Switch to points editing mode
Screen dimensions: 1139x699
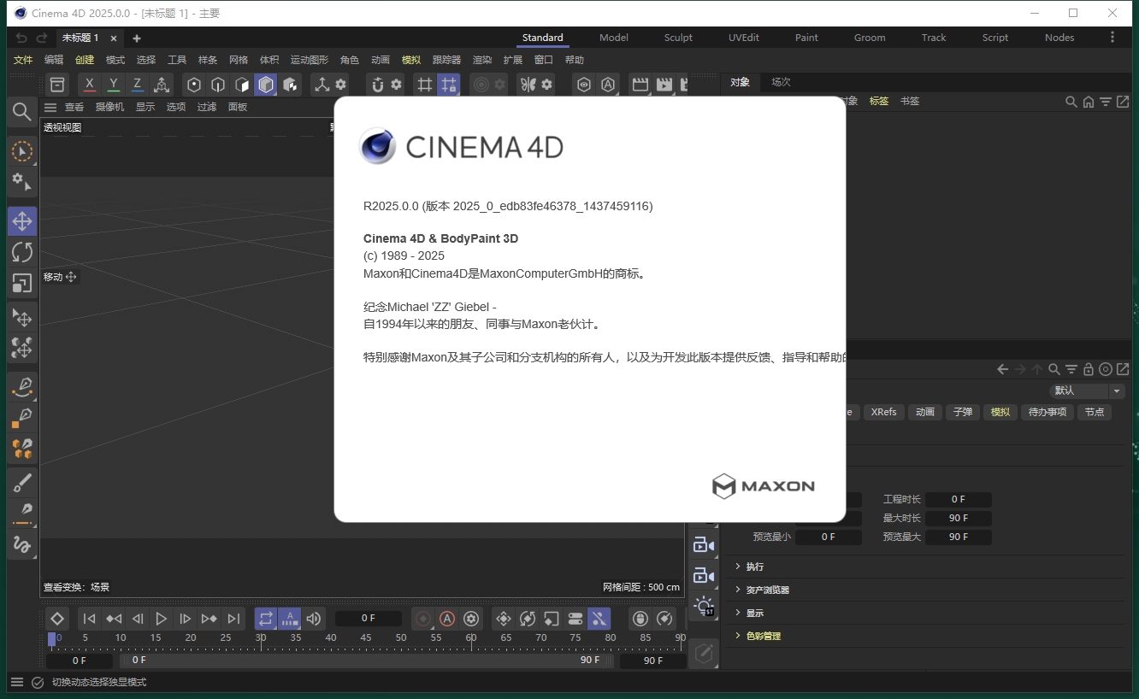[x=193, y=85]
